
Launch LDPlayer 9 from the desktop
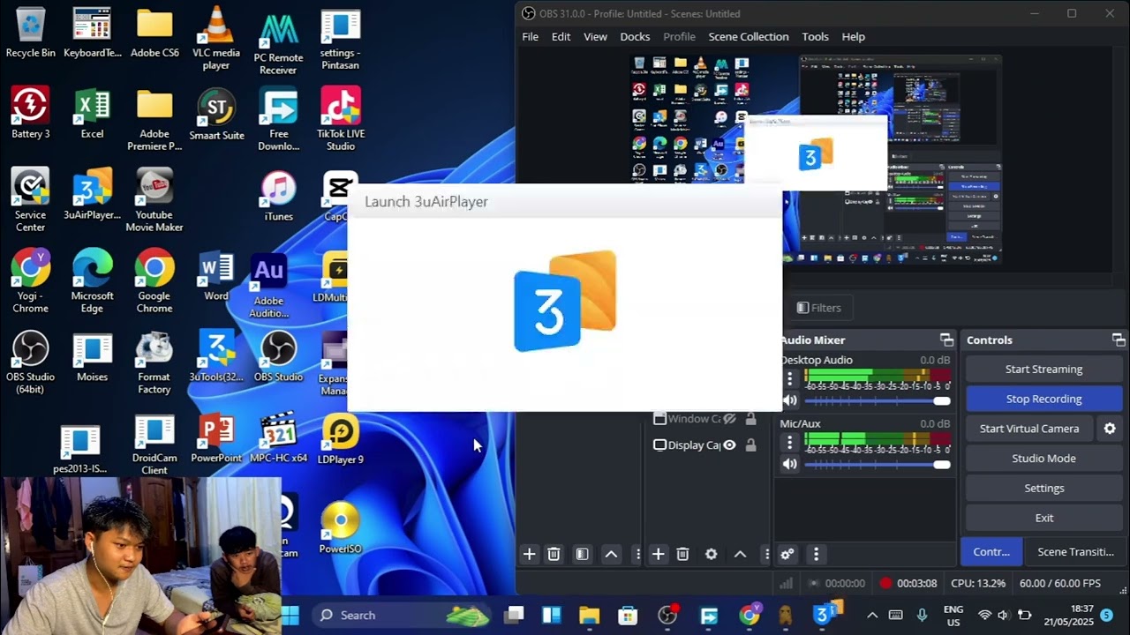pyautogui.click(x=341, y=438)
